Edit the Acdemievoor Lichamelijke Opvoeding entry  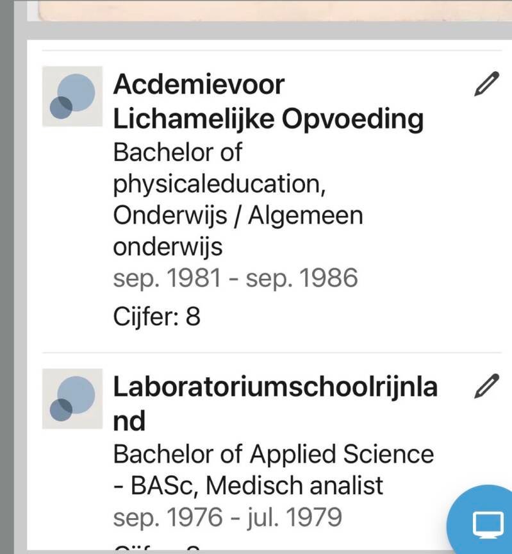(486, 85)
